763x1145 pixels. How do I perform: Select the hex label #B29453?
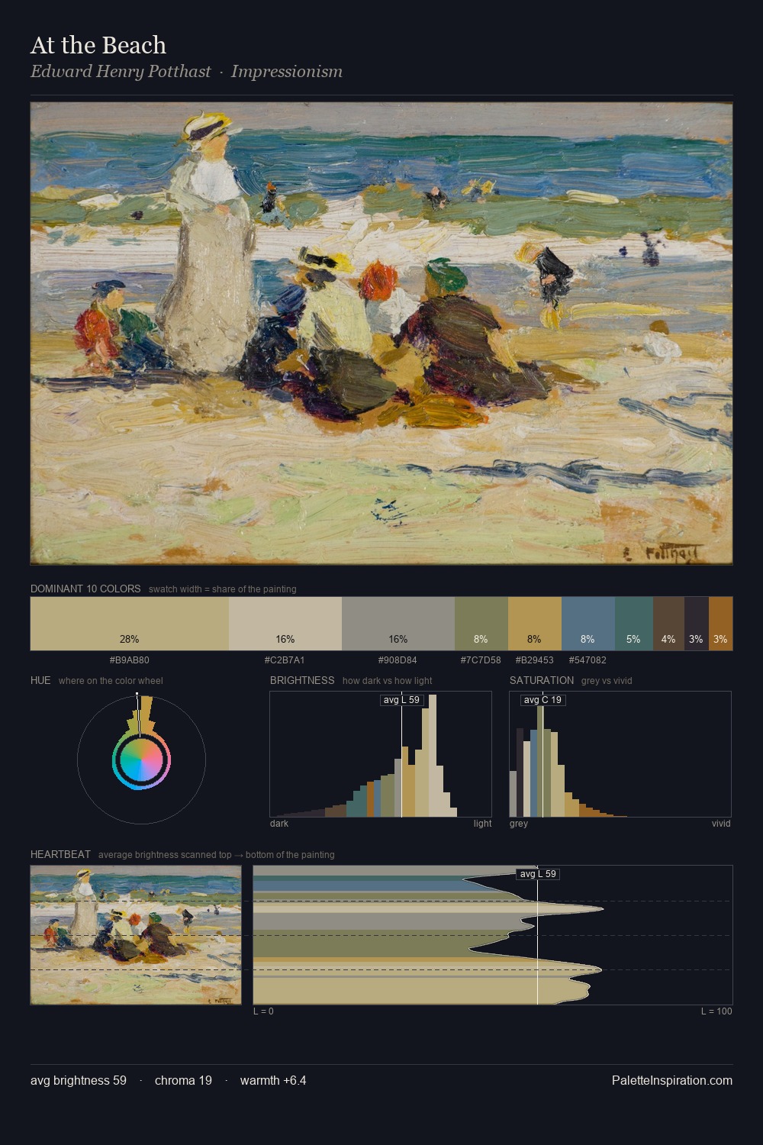tap(534, 660)
